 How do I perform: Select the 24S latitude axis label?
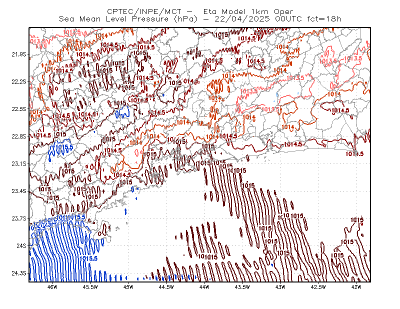pyautogui.click(x=21, y=245)
